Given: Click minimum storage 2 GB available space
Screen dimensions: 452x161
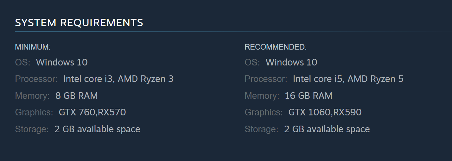Looking at the screenshot, I should tap(97, 129).
